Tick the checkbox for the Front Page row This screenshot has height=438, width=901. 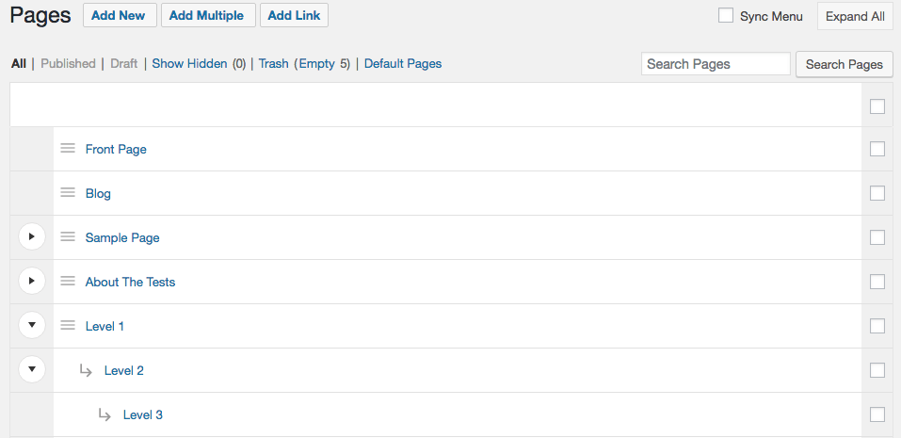click(x=877, y=149)
